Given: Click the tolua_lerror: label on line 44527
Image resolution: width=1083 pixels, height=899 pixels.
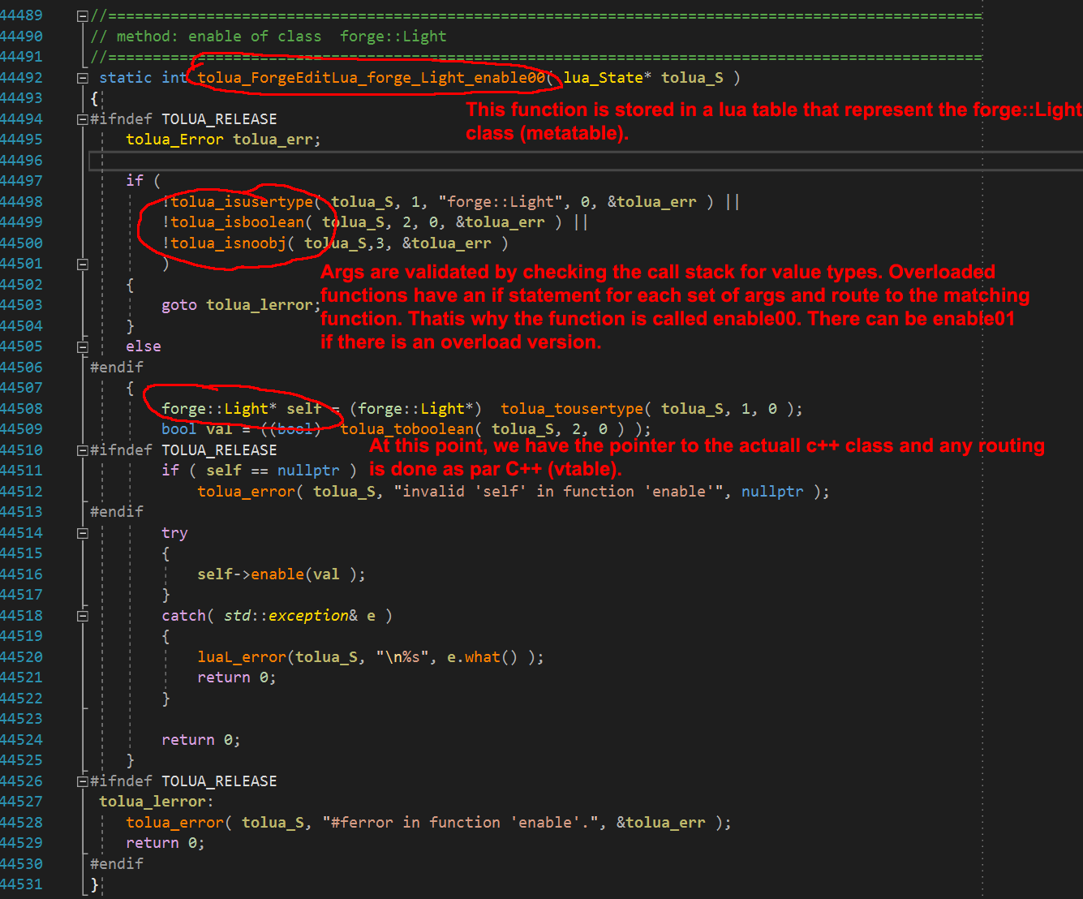Looking at the screenshot, I should [157, 802].
